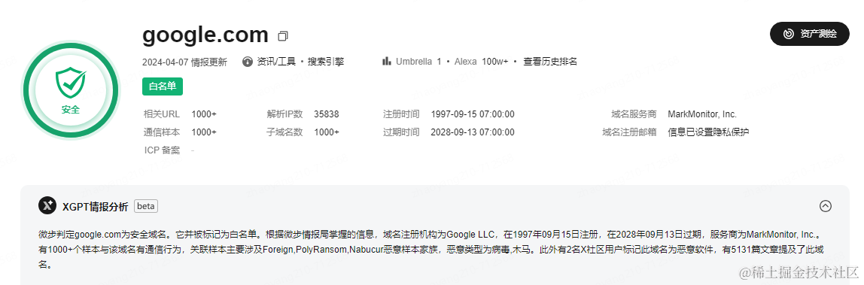Collapse the XGPT情报分析 panel

(825, 206)
